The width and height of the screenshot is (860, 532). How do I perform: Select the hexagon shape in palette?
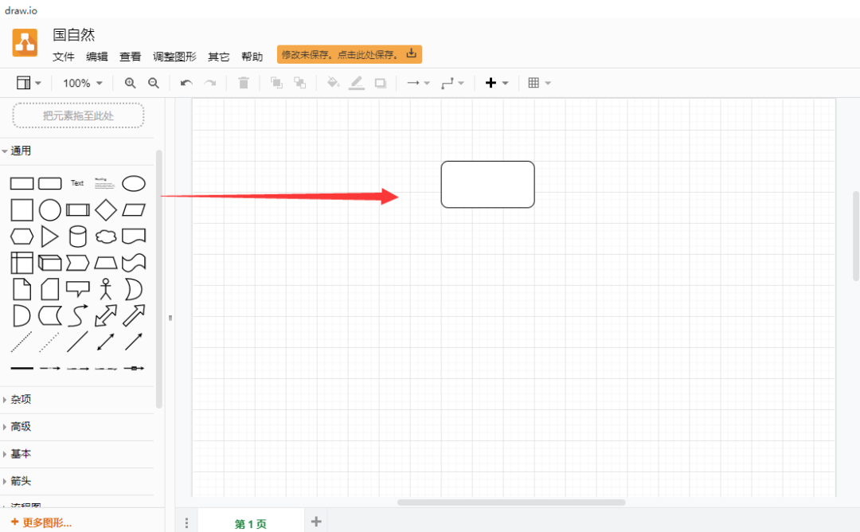[22, 237]
